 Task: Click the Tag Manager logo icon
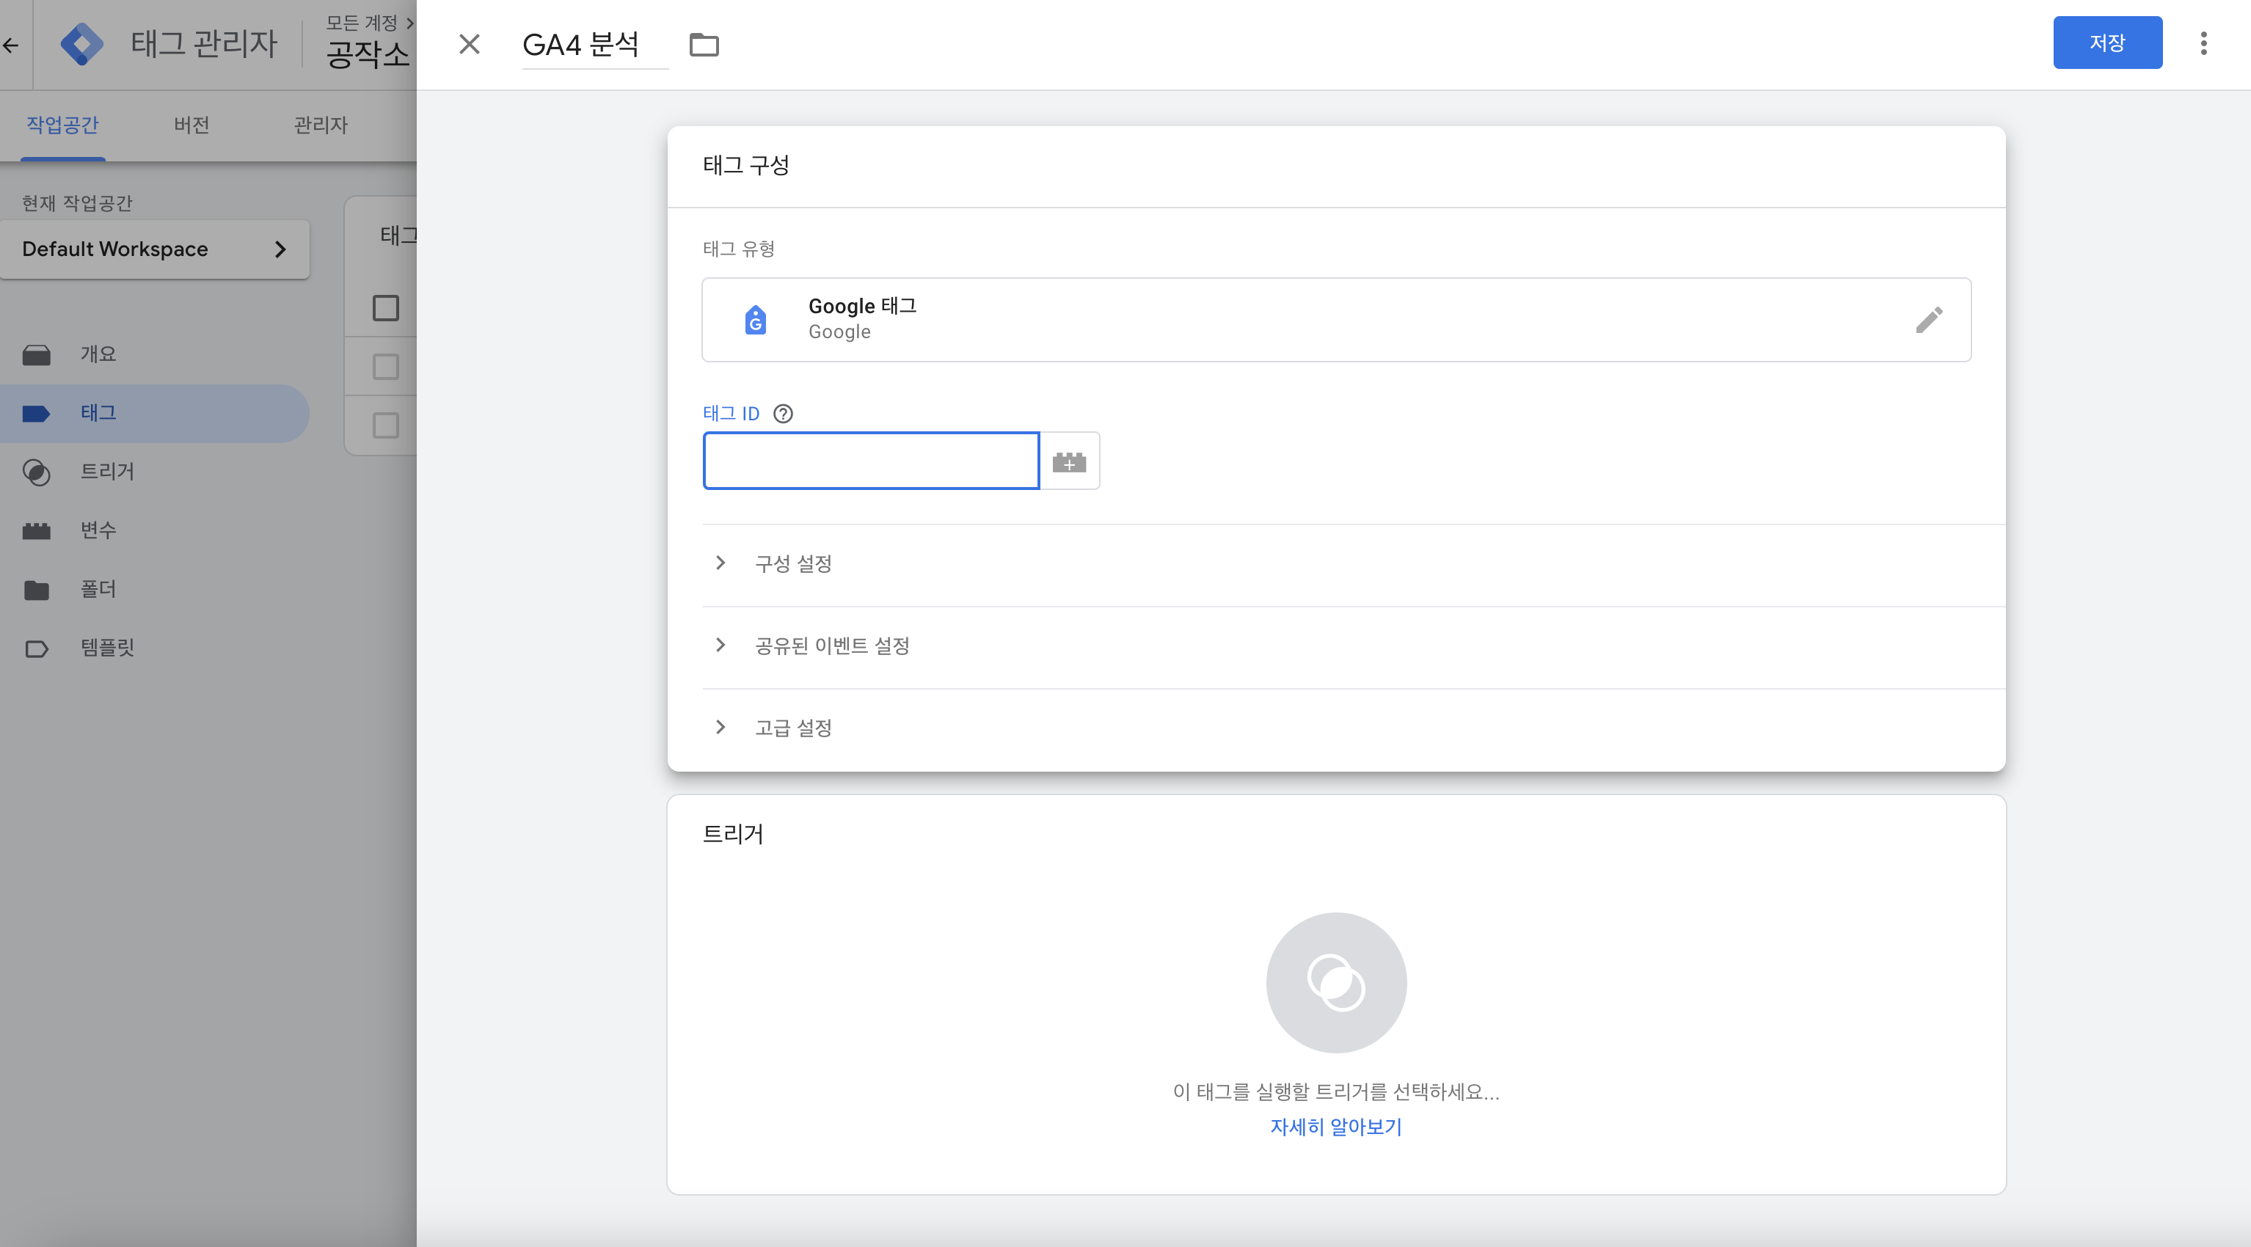tap(82, 44)
